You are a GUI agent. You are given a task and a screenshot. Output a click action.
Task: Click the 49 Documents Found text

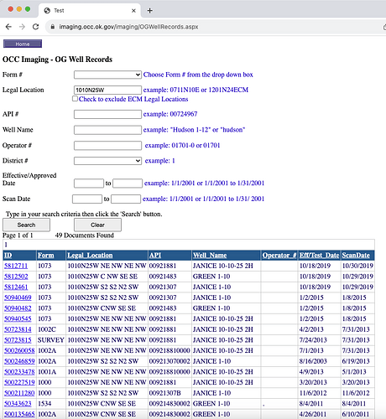point(85,235)
